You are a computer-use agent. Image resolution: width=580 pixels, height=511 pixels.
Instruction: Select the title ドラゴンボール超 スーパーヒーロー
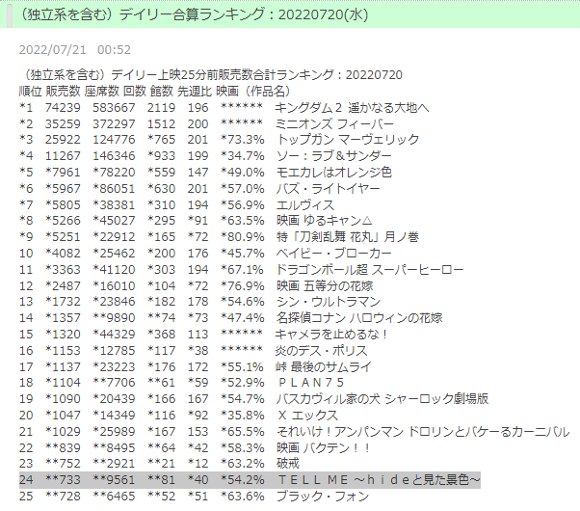point(370,270)
